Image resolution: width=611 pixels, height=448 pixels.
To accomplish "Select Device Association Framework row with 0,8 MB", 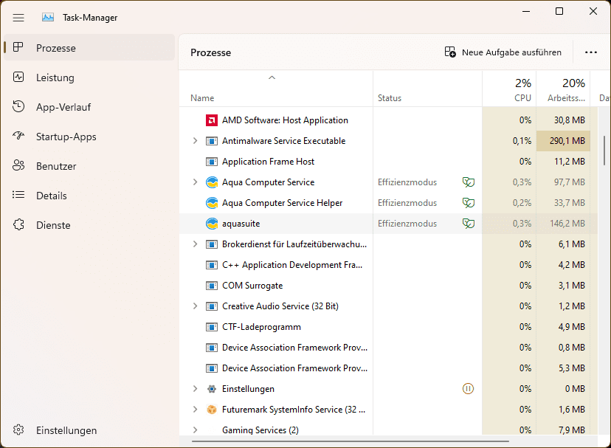I will point(388,348).
